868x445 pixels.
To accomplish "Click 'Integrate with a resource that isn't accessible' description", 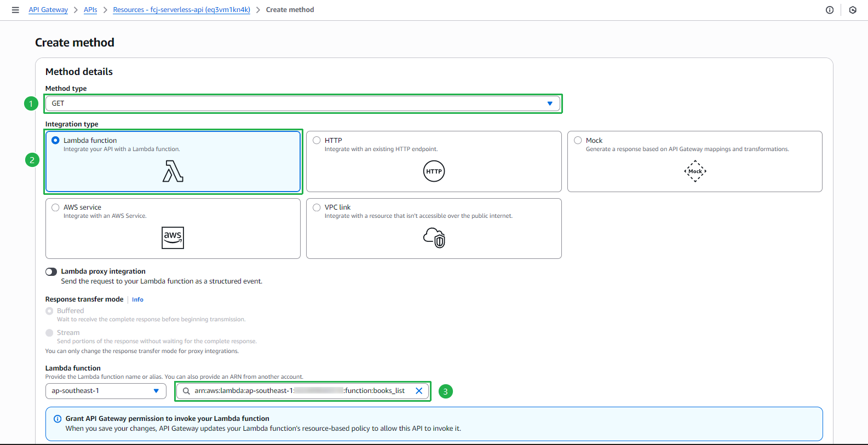I will pyautogui.click(x=419, y=216).
